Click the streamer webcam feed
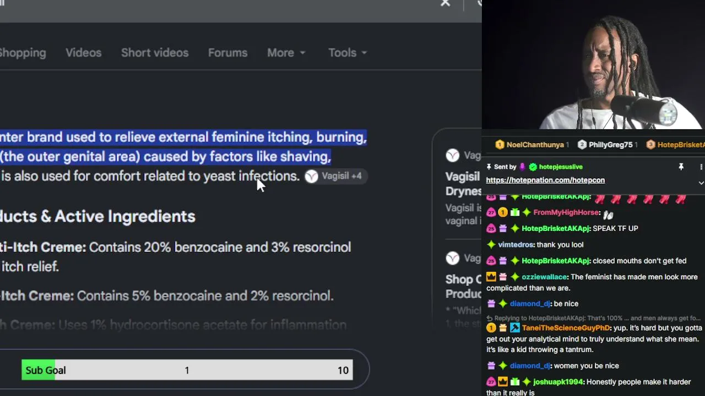This screenshot has width=705, height=396. pyautogui.click(x=593, y=65)
